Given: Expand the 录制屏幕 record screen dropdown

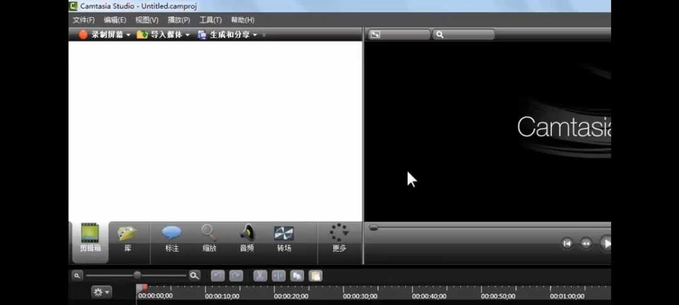Looking at the screenshot, I should [x=128, y=35].
